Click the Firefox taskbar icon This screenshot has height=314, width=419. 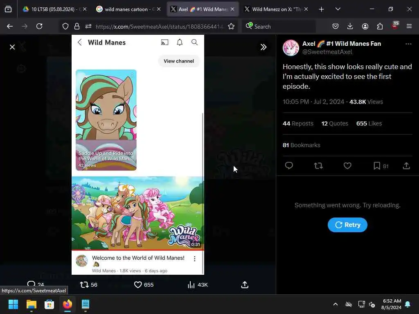tap(68, 304)
